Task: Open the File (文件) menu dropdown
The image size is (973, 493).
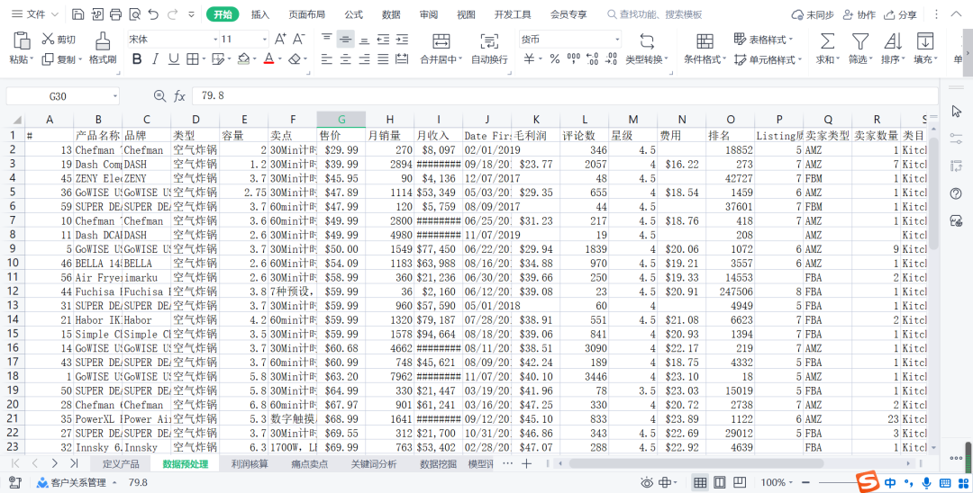Action: coord(35,14)
